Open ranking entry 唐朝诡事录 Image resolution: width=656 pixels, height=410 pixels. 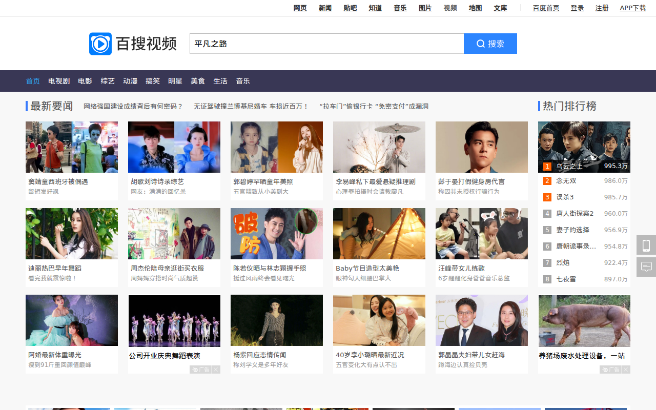[577, 247]
